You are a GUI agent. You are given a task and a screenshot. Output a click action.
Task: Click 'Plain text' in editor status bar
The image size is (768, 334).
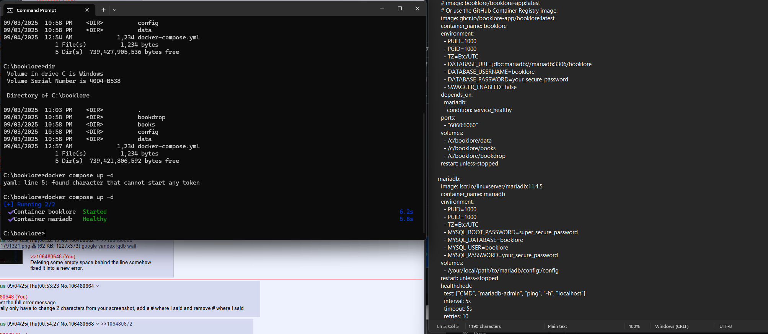point(557,326)
